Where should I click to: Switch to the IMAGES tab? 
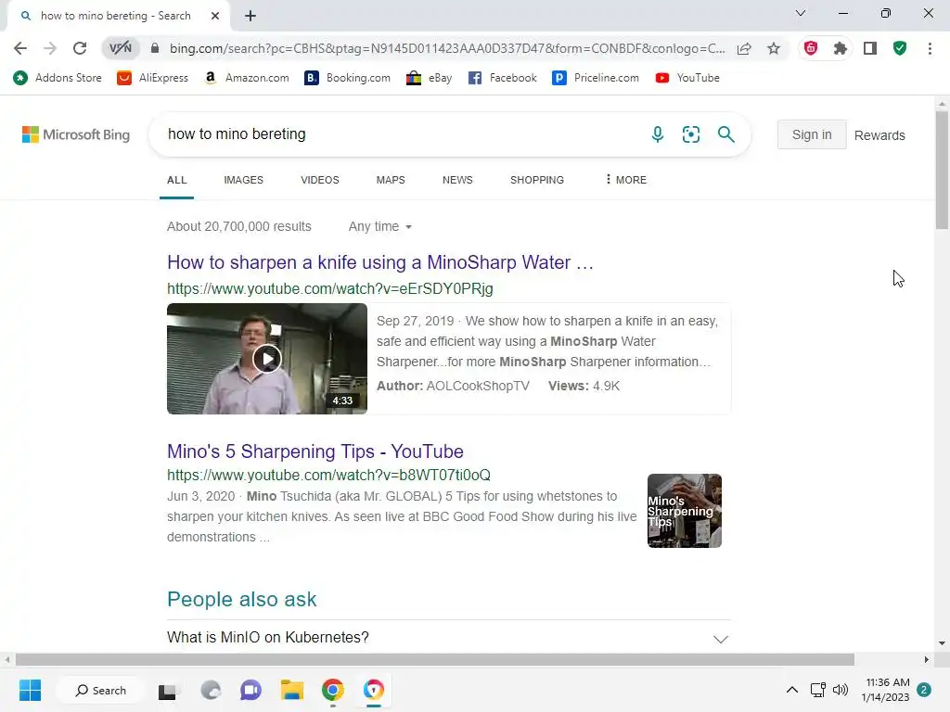244,180
